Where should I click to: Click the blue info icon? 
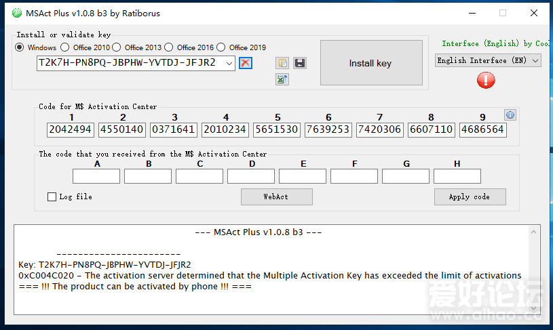(510, 115)
